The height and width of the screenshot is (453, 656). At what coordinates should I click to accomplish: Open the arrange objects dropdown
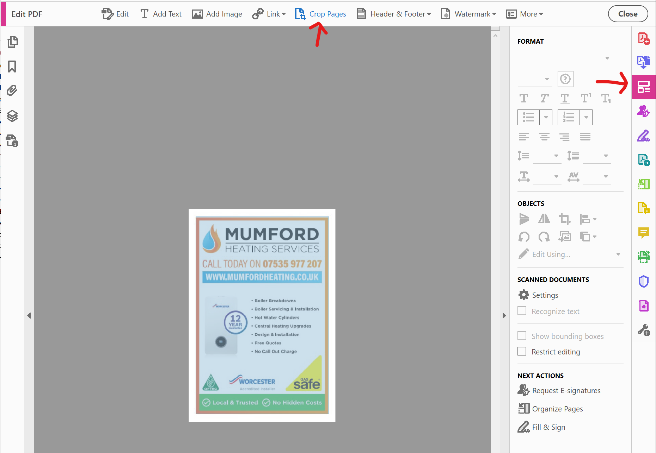[x=588, y=237]
